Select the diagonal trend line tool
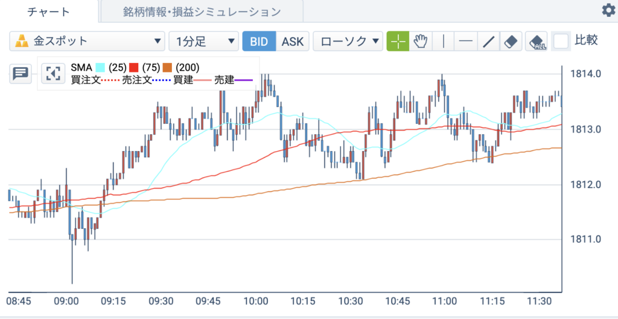 489,42
